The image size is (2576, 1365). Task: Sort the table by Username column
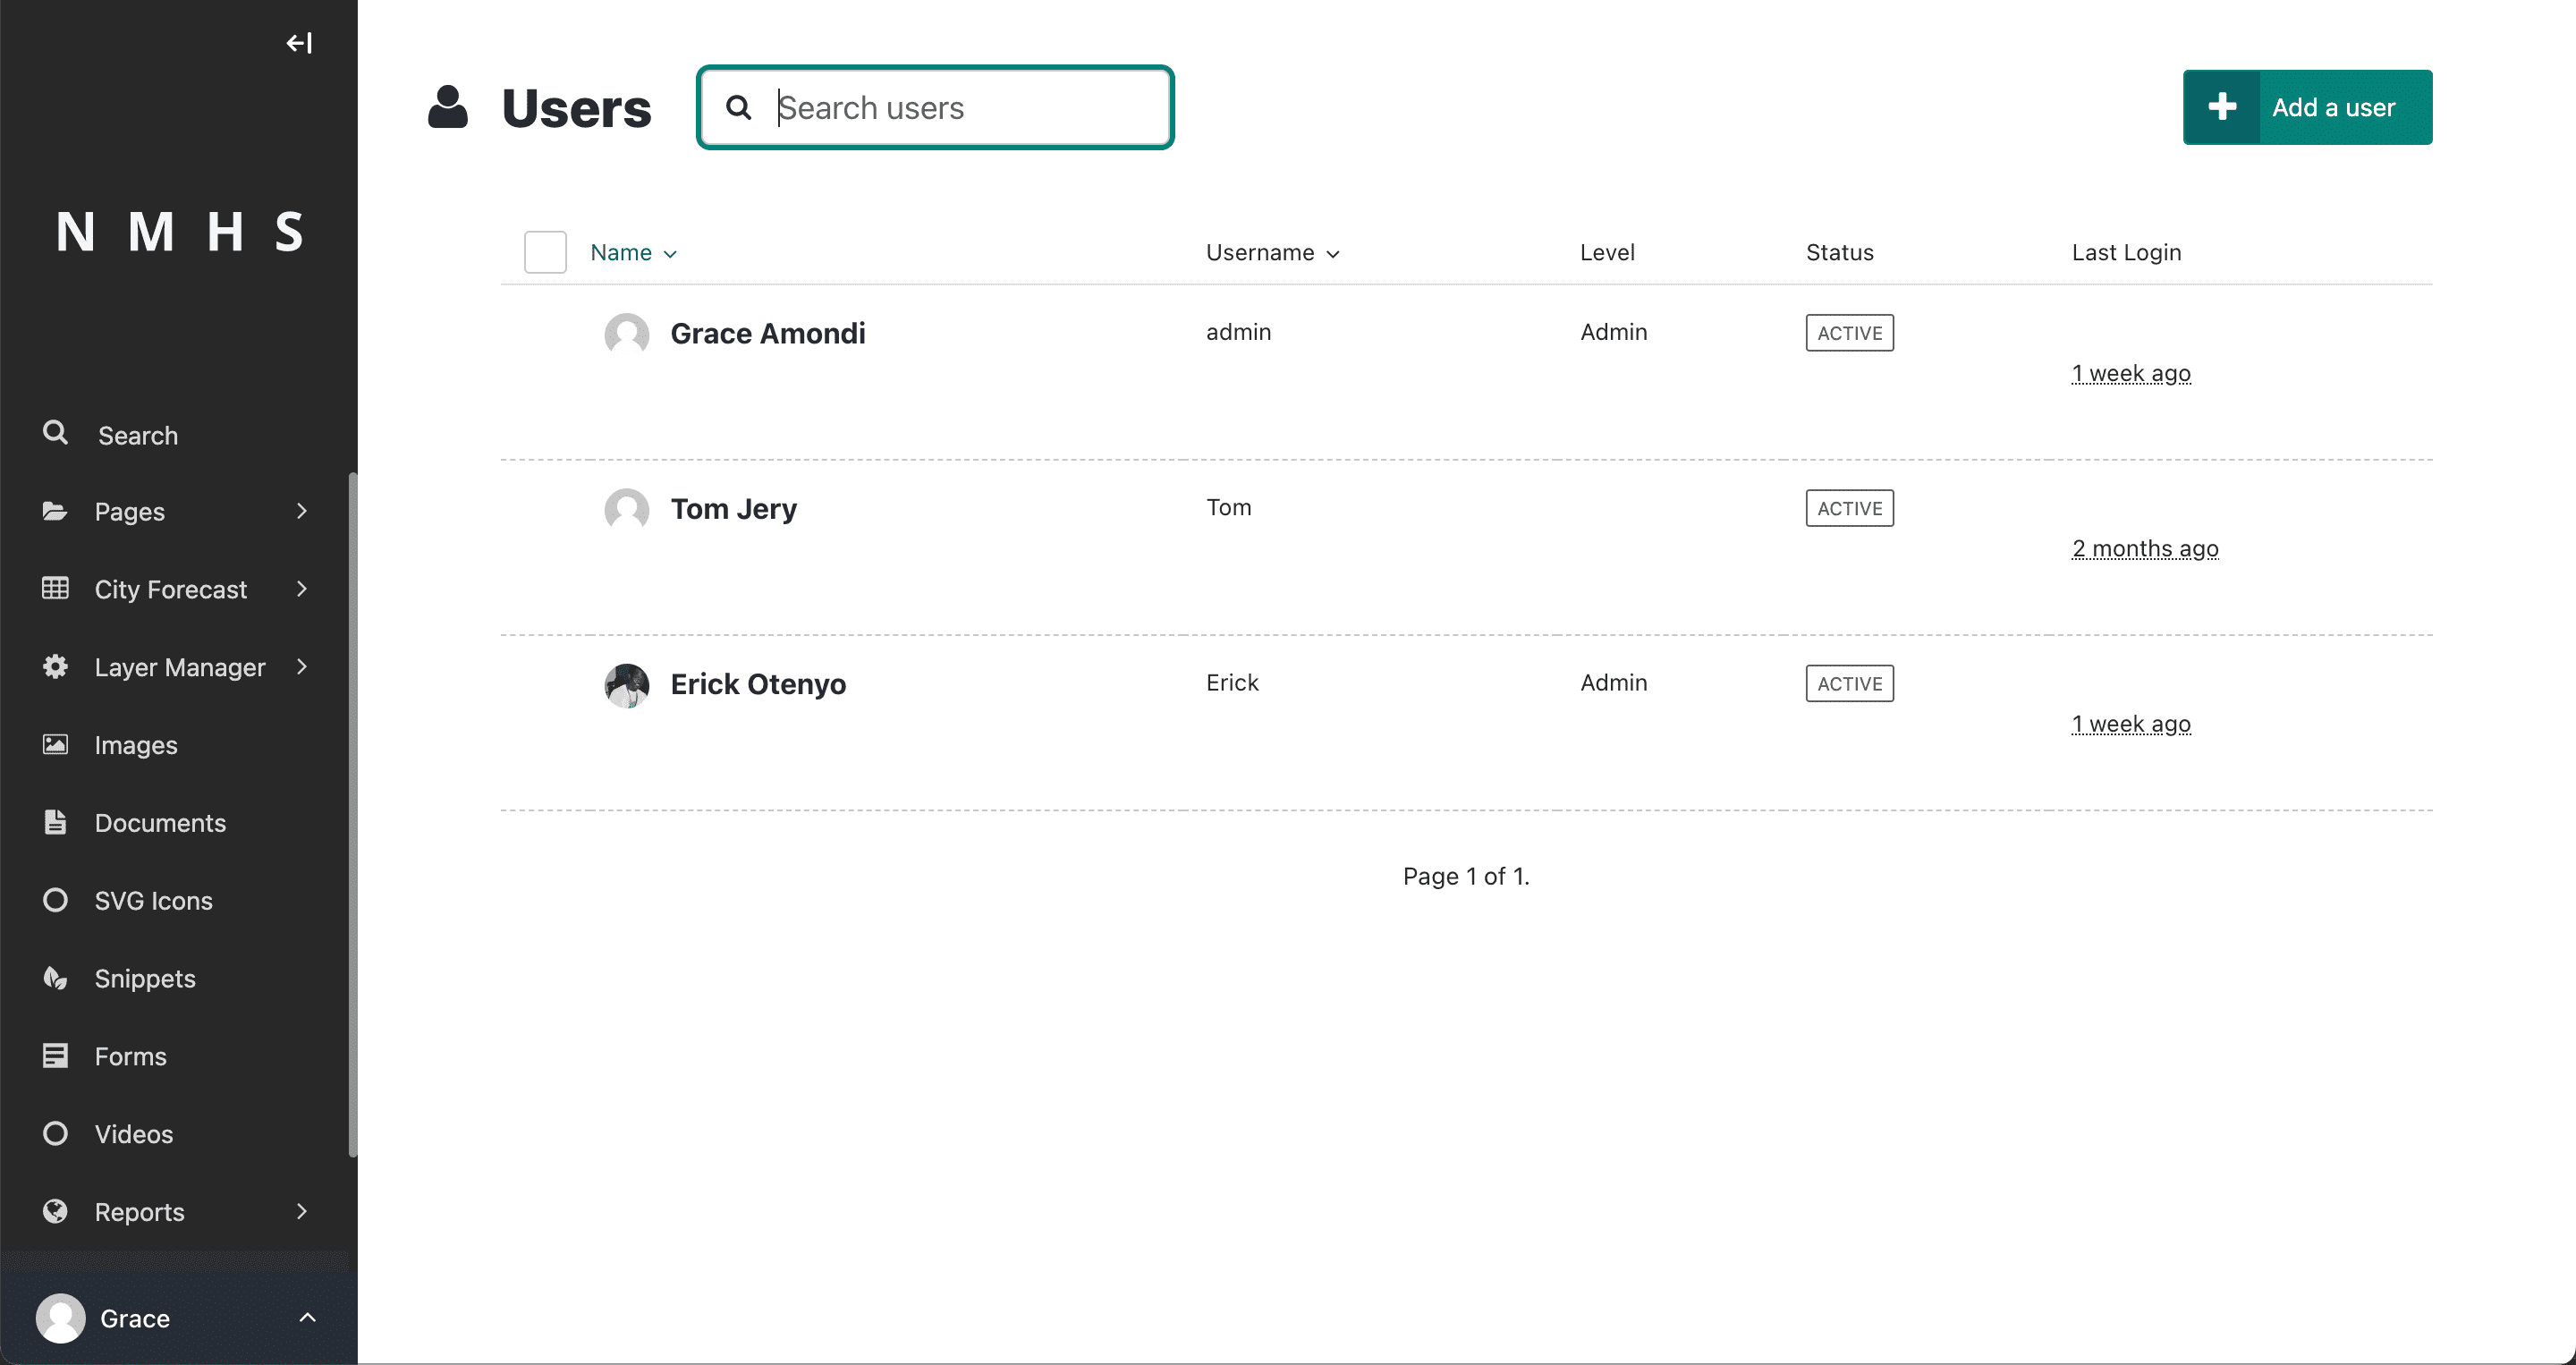1272,253
